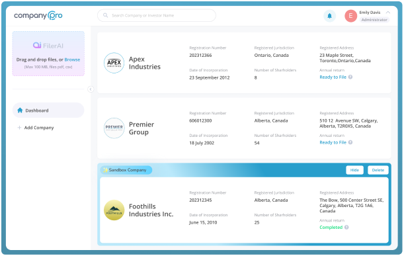
Task: Click the Dashboard home icon
Action: tap(20, 110)
